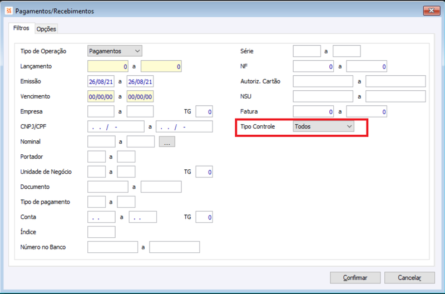Click the first CNPJ/CPF field
Viewport: 445px width, 294px height.
pyautogui.click(x=116, y=126)
